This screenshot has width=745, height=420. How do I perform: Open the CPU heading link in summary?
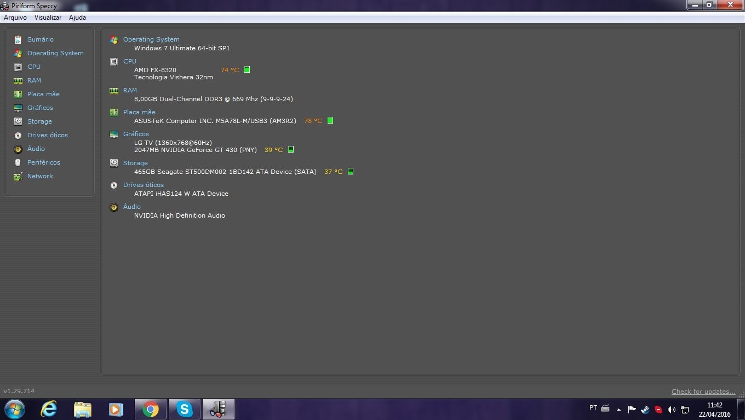(130, 61)
